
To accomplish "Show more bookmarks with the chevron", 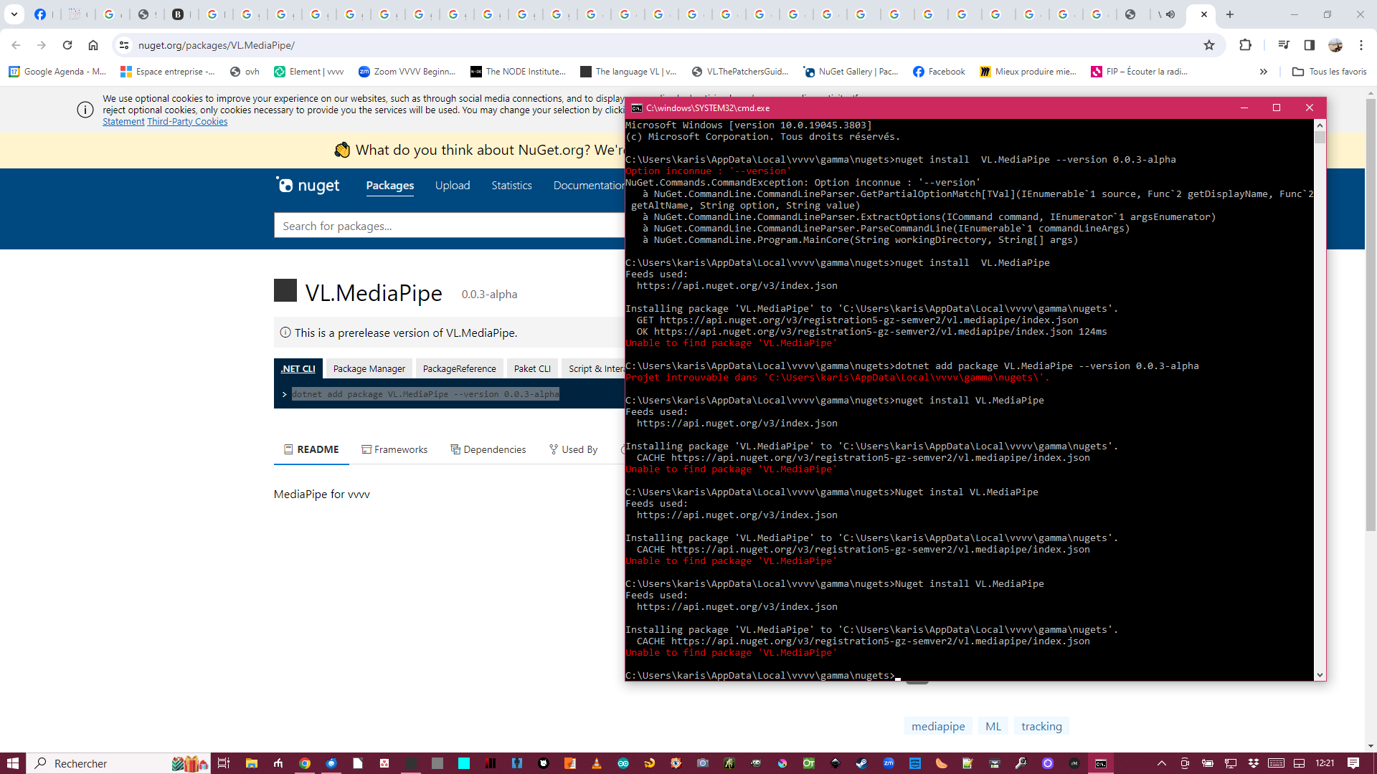I will 1264,72.
